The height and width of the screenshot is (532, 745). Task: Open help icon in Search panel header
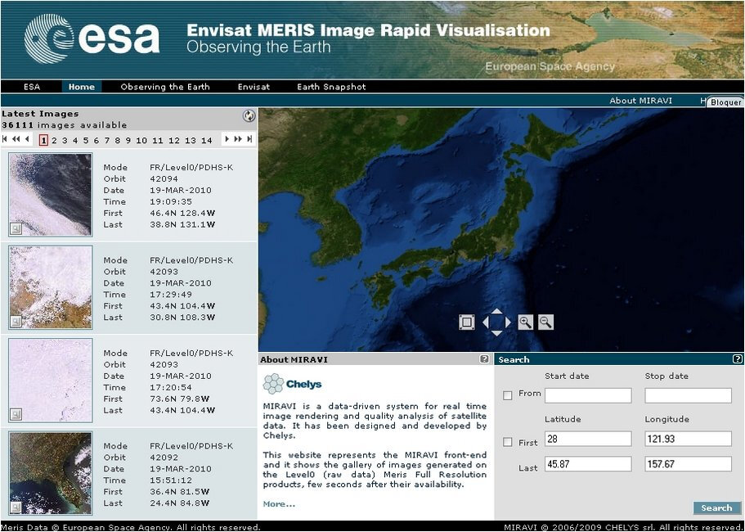[x=738, y=359]
